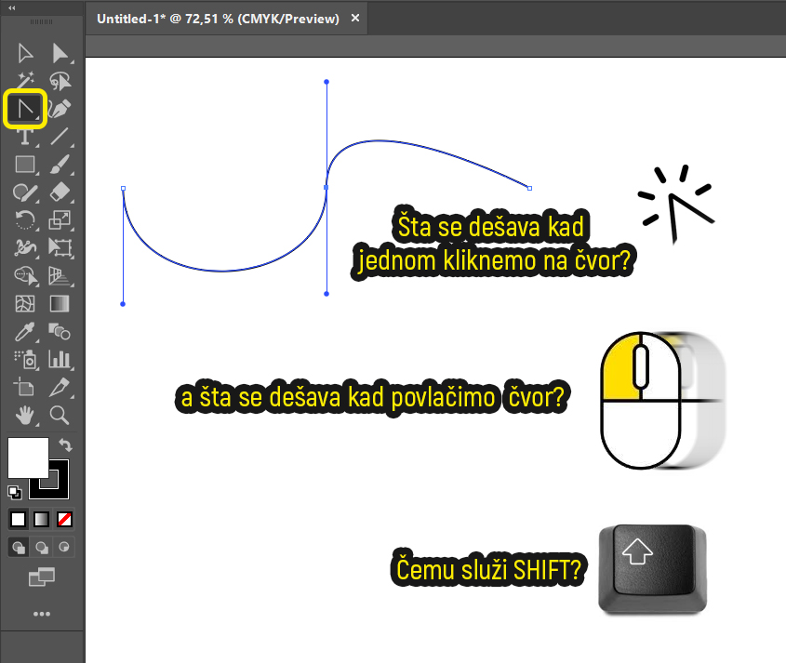Select the Curvature tool
Screen dimensions: 786x663
[x=60, y=108]
